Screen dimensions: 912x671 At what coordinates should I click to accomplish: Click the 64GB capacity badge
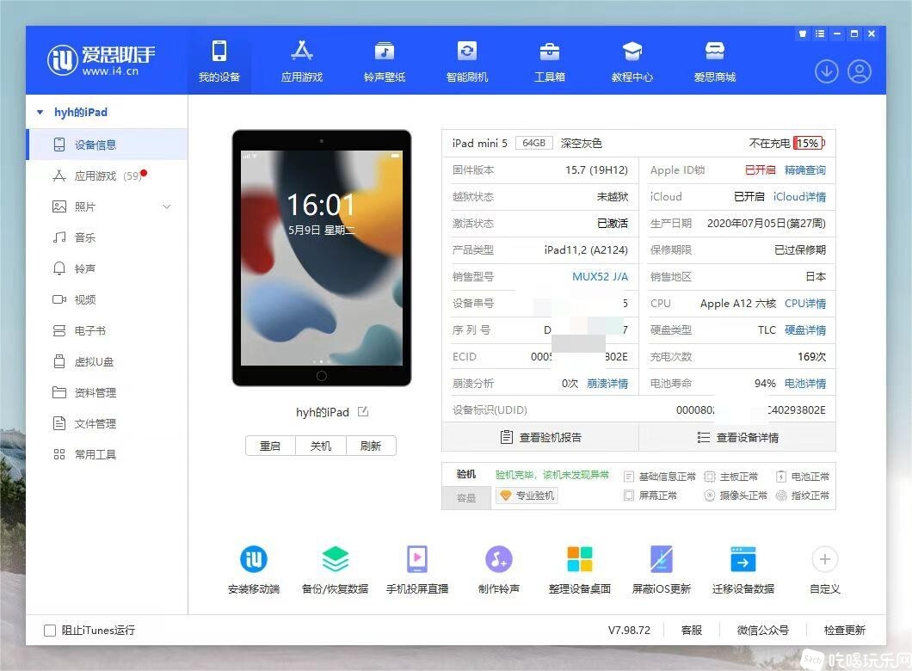pyautogui.click(x=534, y=143)
